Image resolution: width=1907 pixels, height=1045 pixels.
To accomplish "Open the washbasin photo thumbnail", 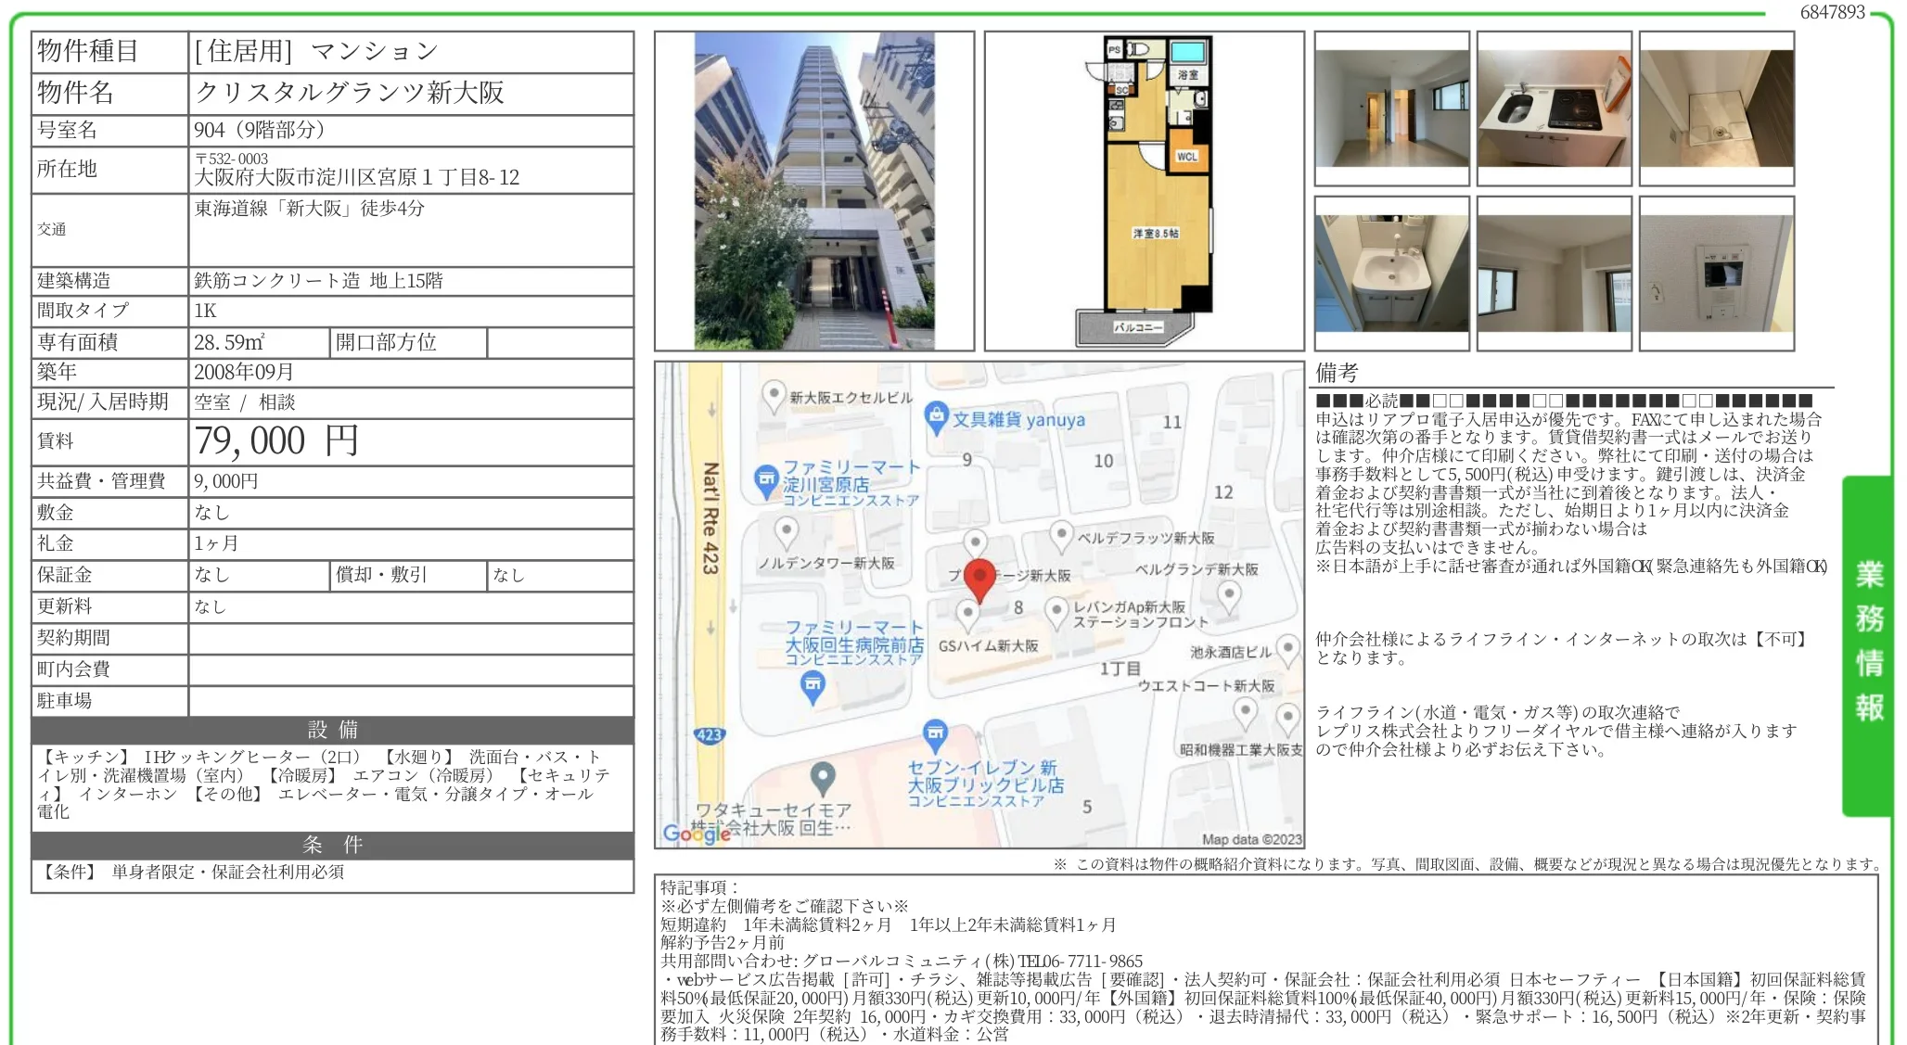I will [x=1391, y=273].
